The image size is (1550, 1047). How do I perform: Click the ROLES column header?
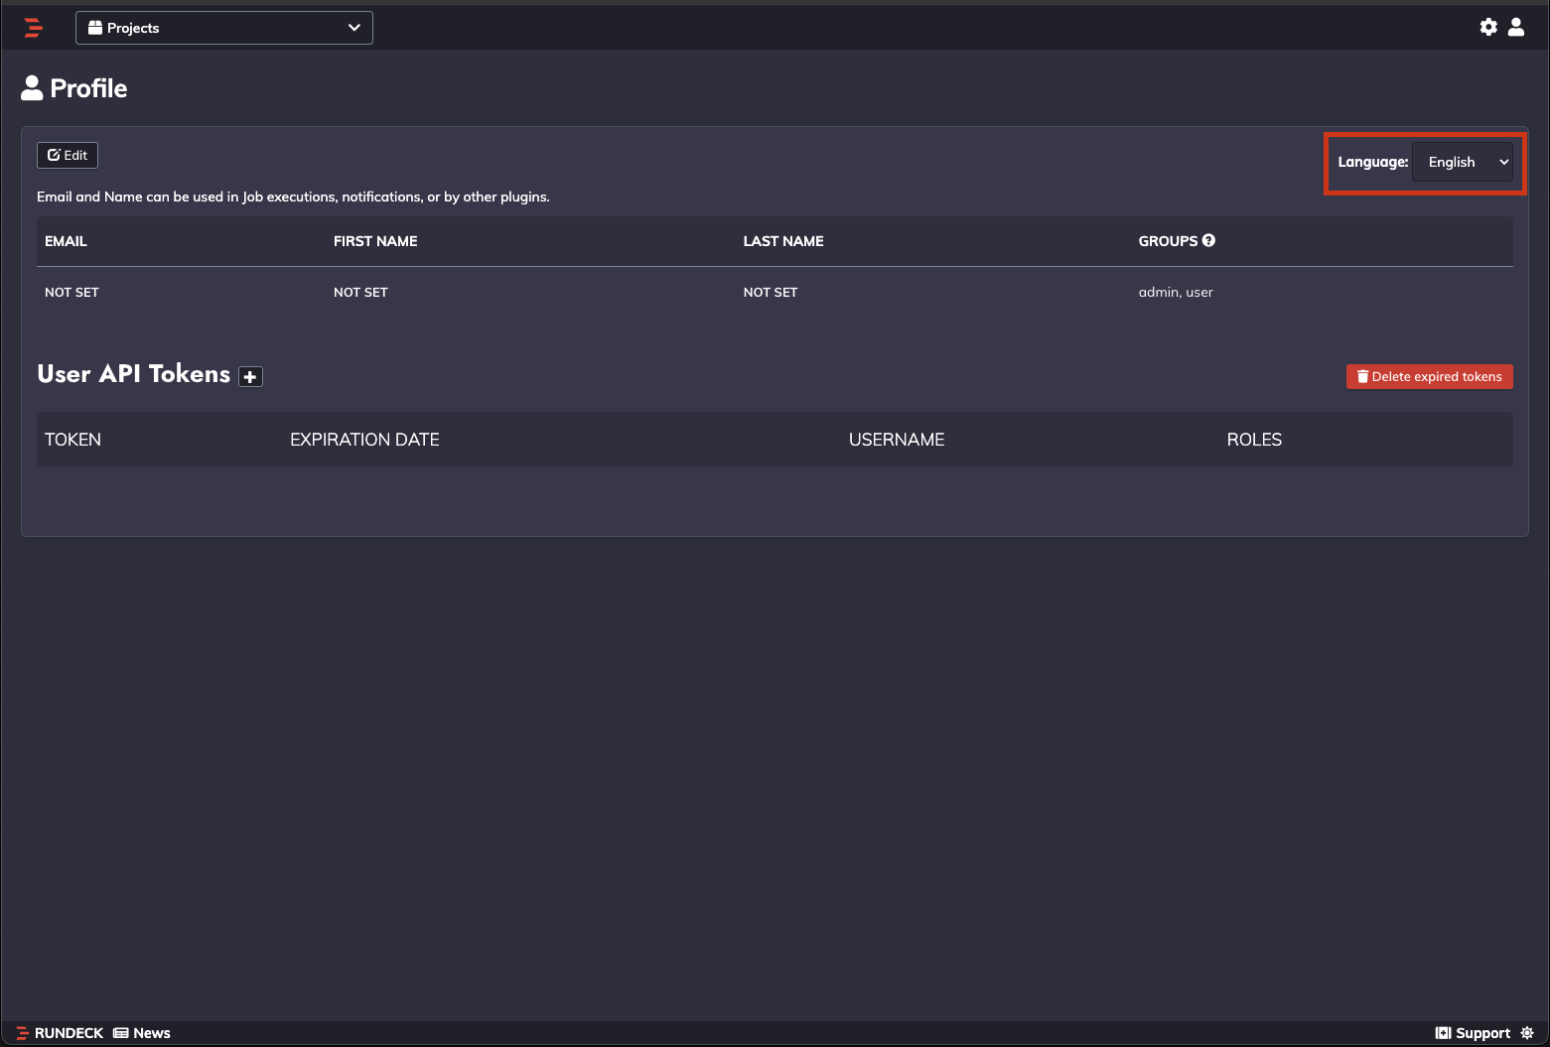(1254, 440)
